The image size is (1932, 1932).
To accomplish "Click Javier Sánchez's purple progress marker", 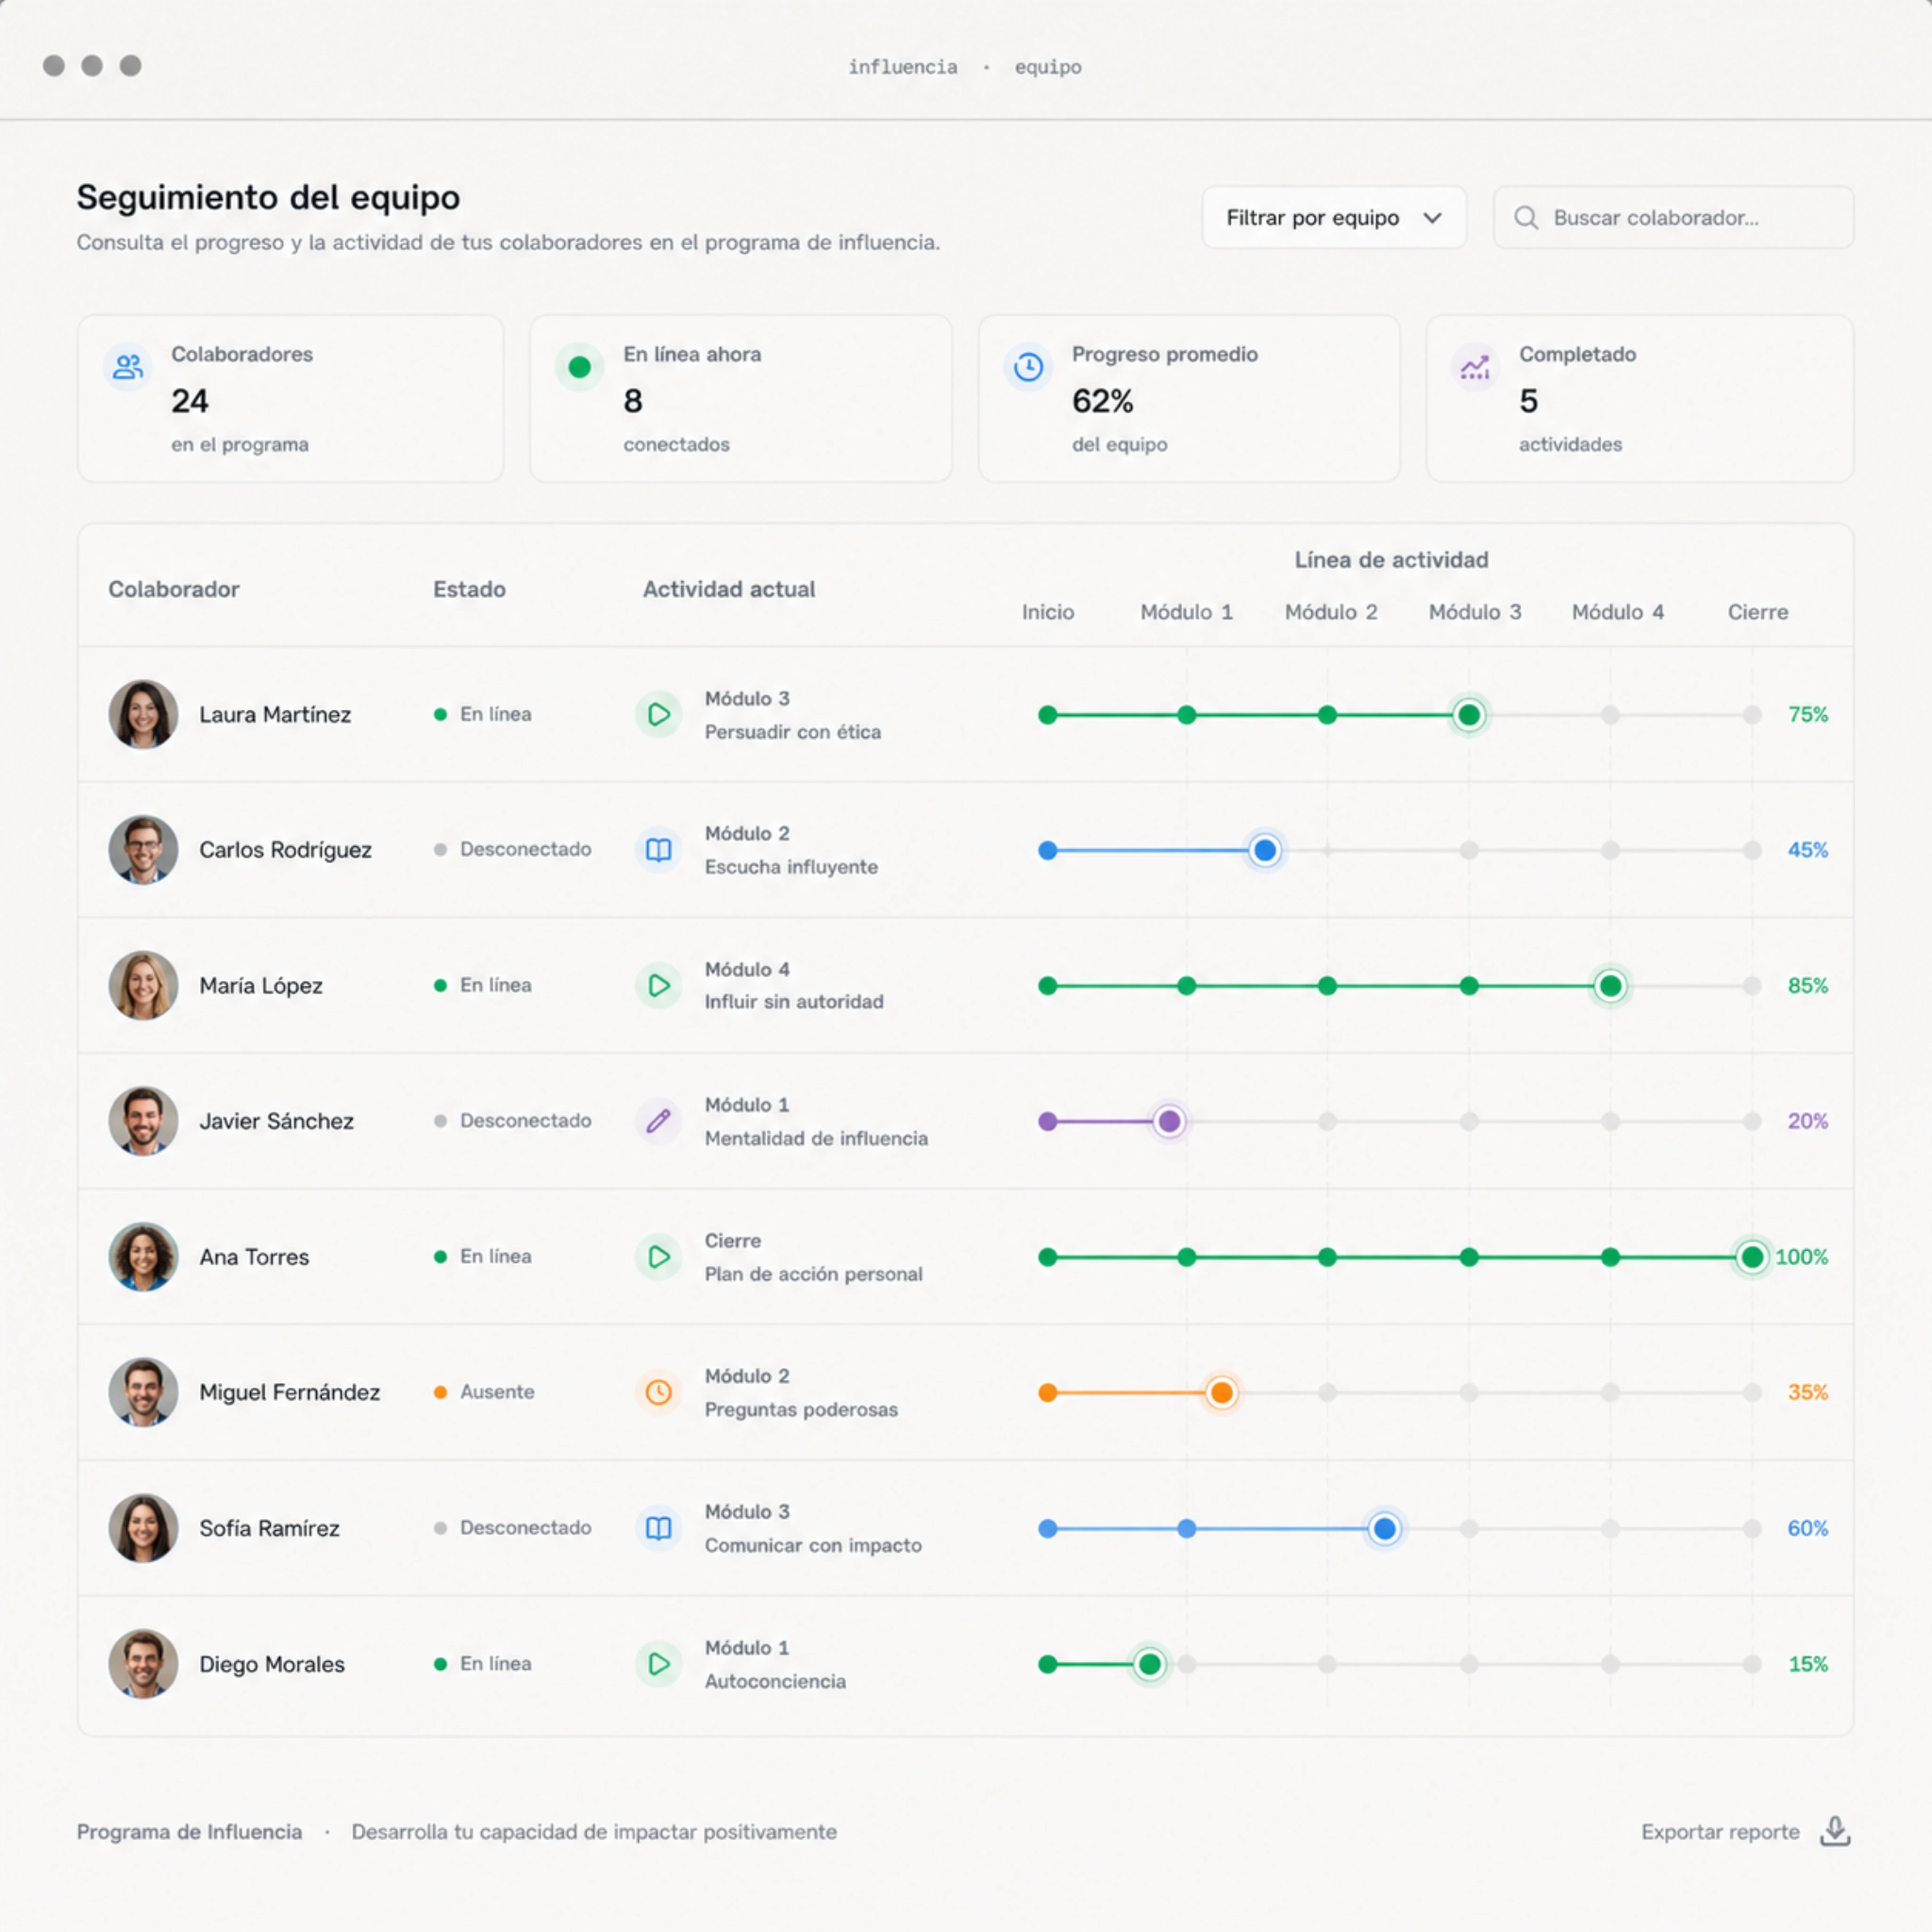I will point(1169,1121).
